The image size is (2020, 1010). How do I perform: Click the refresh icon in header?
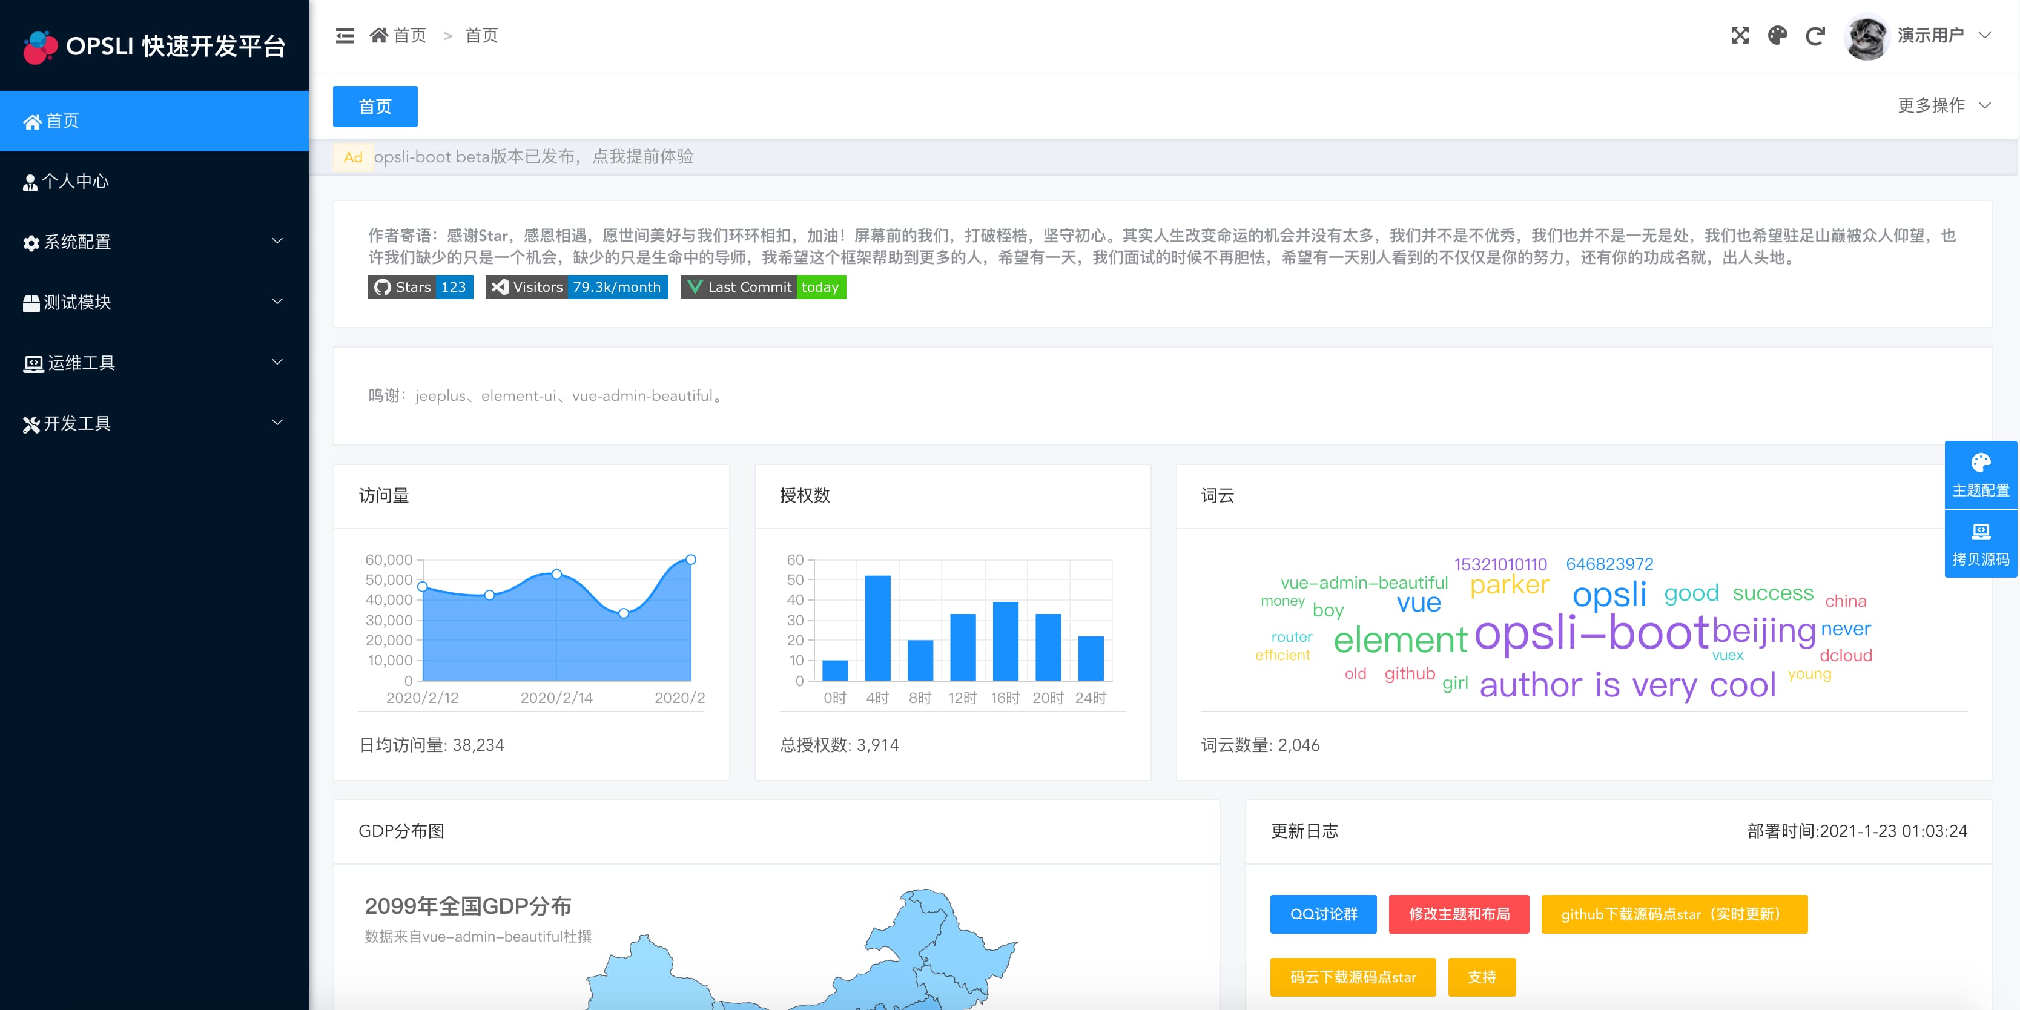(x=1815, y=35)
